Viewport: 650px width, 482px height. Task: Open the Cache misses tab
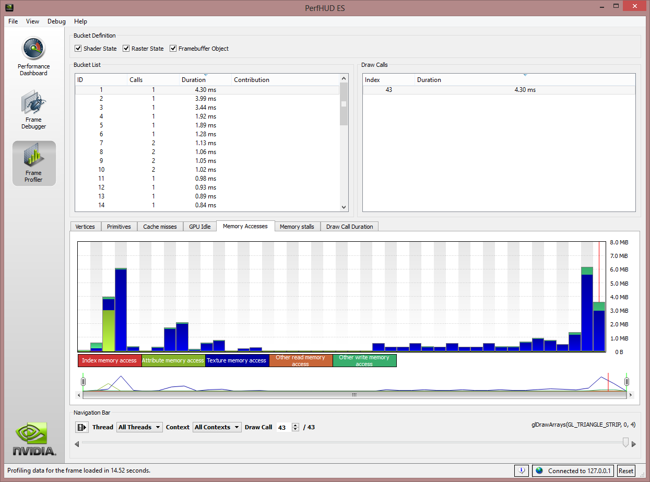(x=160, y=227)
